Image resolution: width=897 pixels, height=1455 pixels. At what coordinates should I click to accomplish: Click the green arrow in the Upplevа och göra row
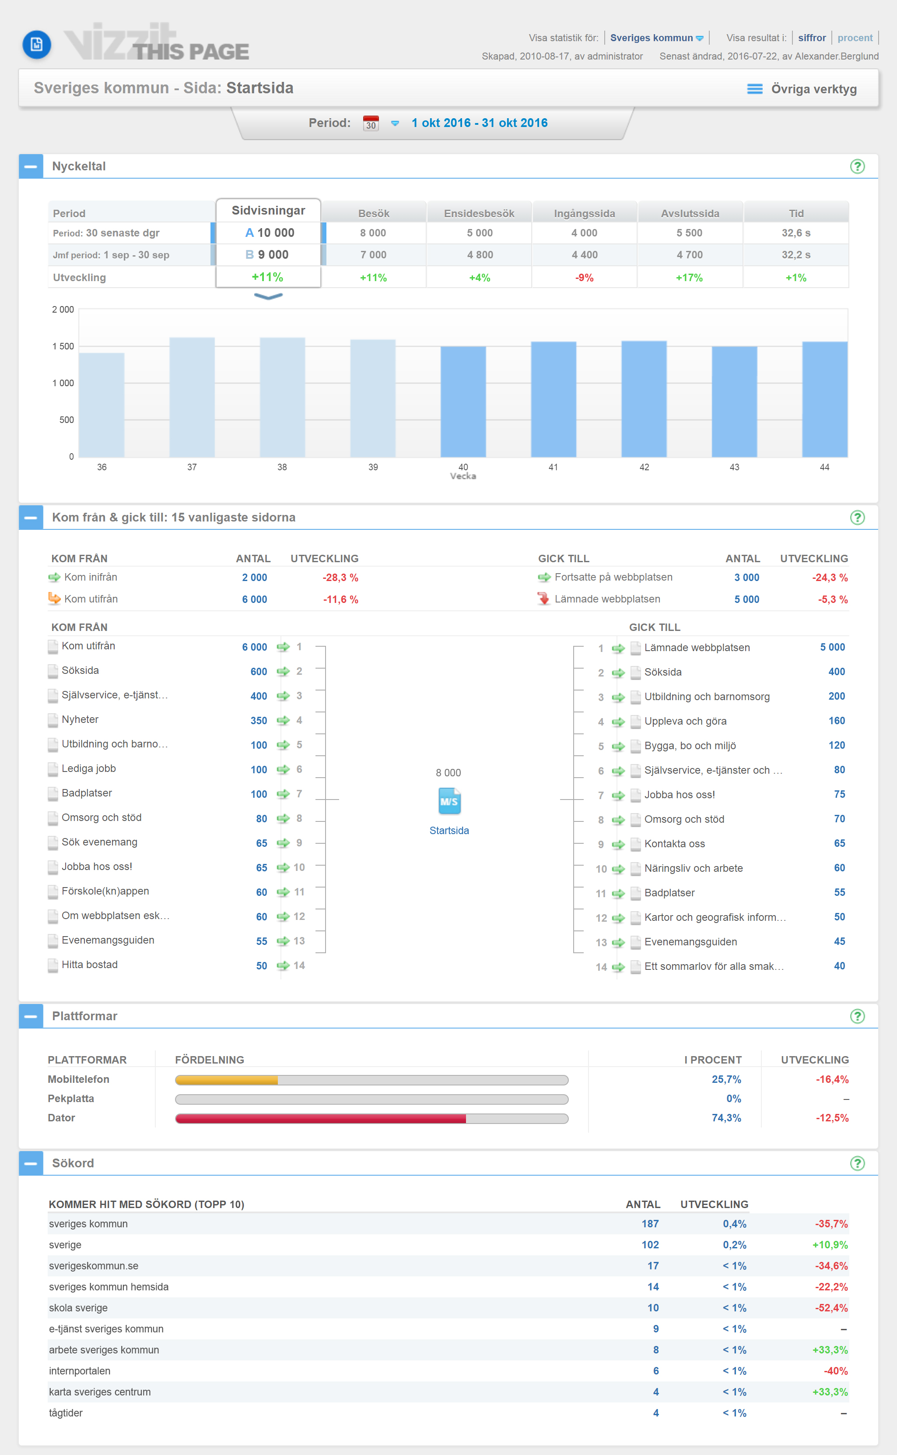tap(618, 722)
